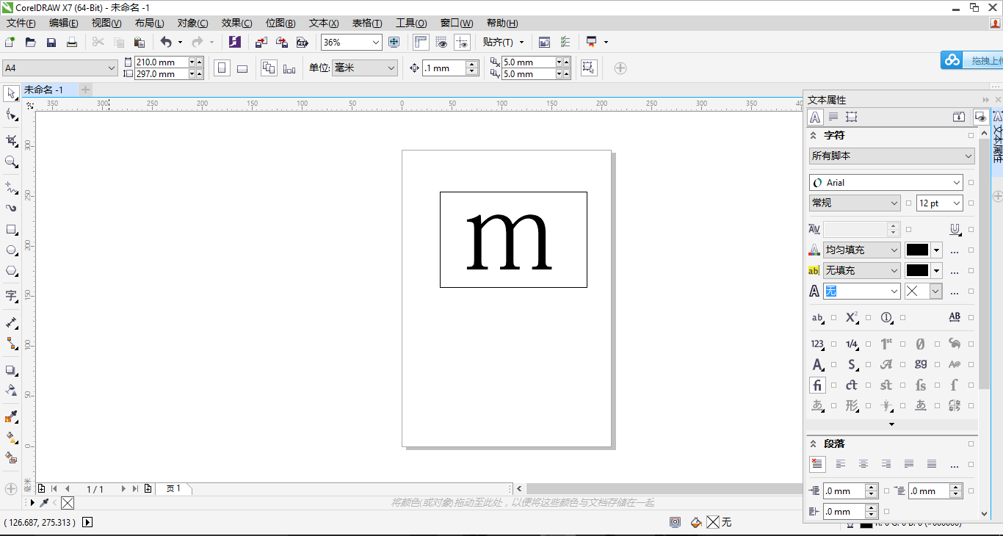The image size is (1003, 536).
Task: Open the A4 page size dropdown
Action: 112,68
